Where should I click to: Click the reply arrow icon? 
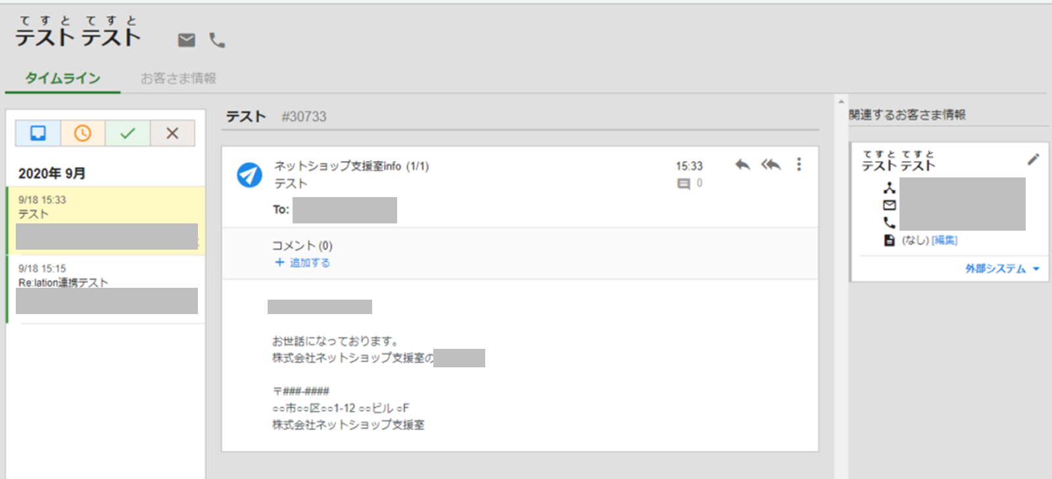point(742,164)
